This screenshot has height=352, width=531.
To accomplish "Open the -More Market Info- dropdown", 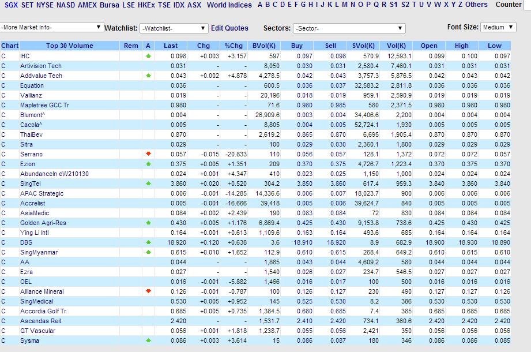I will point(52,27).
